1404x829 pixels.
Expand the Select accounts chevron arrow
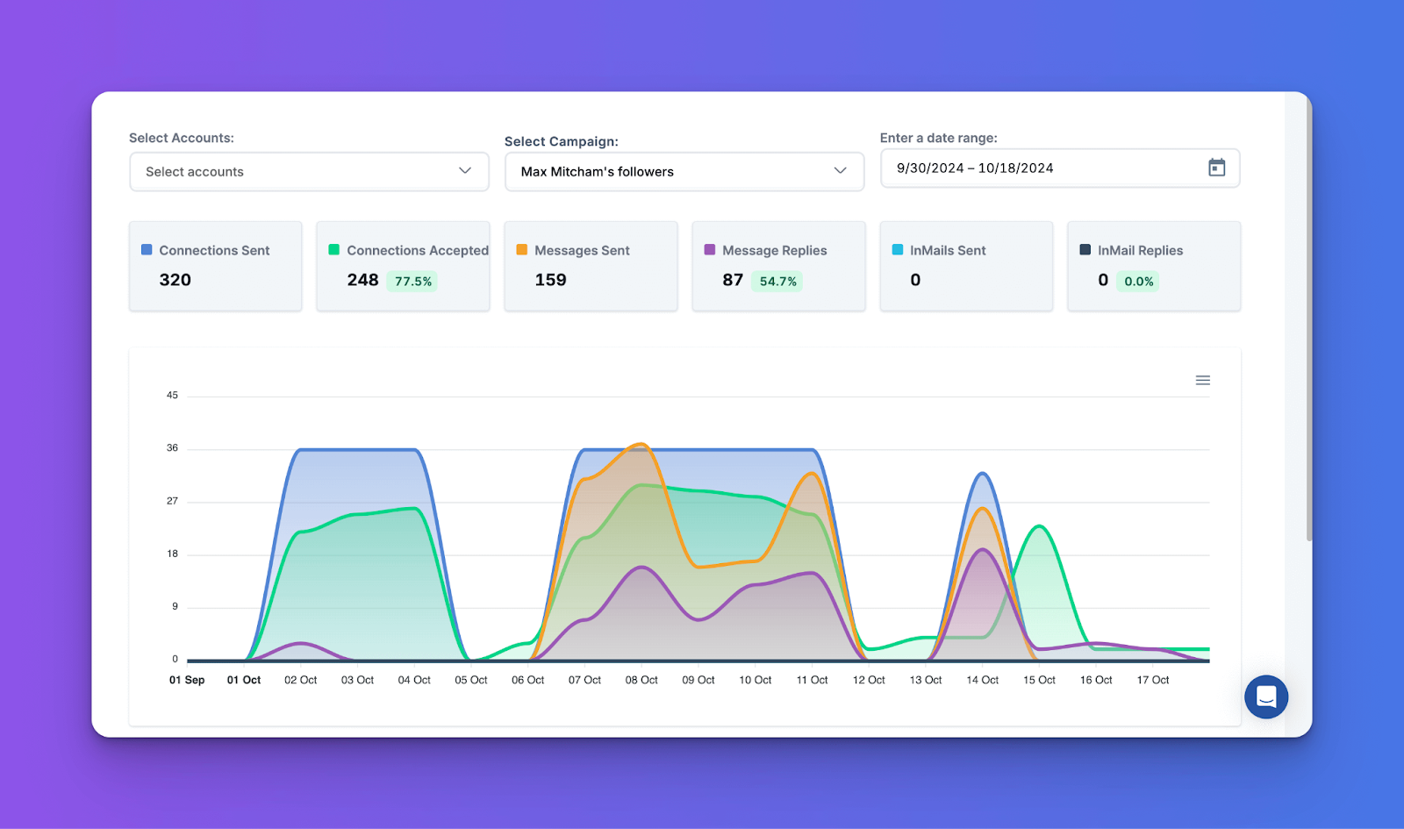point(465,171)
